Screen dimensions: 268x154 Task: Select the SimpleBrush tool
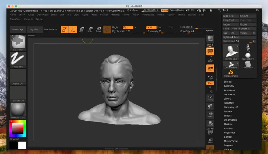231,73
